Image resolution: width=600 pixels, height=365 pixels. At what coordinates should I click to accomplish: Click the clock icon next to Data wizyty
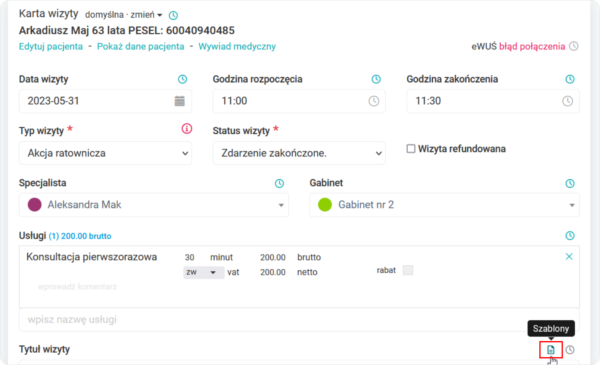pos(182,79)
